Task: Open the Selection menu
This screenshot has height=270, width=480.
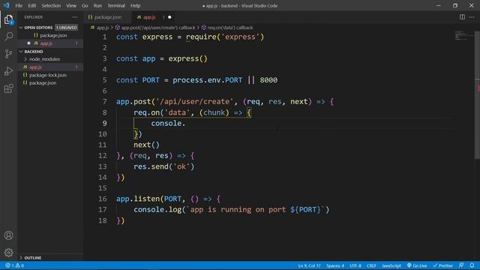Action: tap(51, 5)
